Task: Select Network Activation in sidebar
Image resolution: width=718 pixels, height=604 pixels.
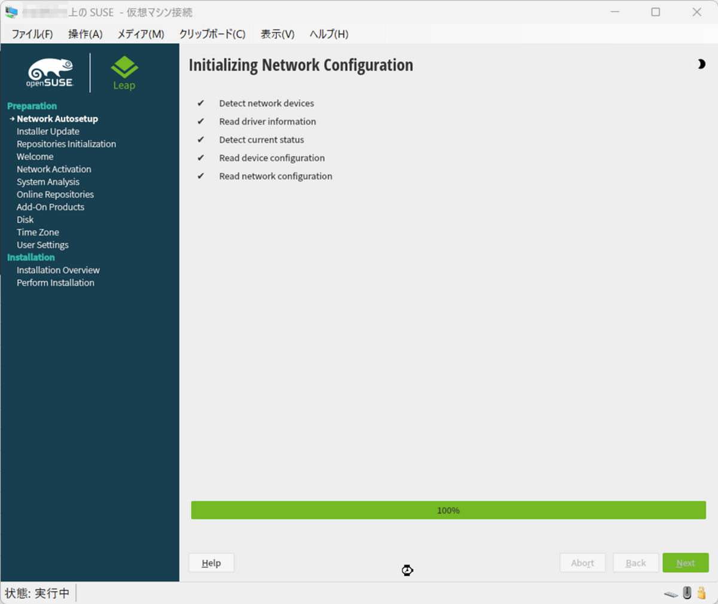Action: (x=54, y=169)
